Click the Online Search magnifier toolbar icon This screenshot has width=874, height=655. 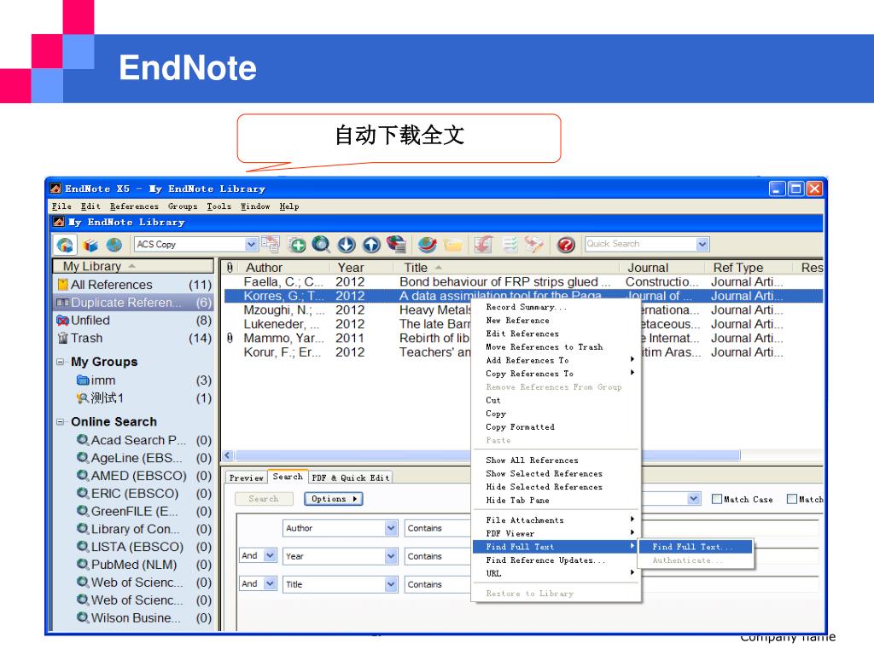click(321, 245)
